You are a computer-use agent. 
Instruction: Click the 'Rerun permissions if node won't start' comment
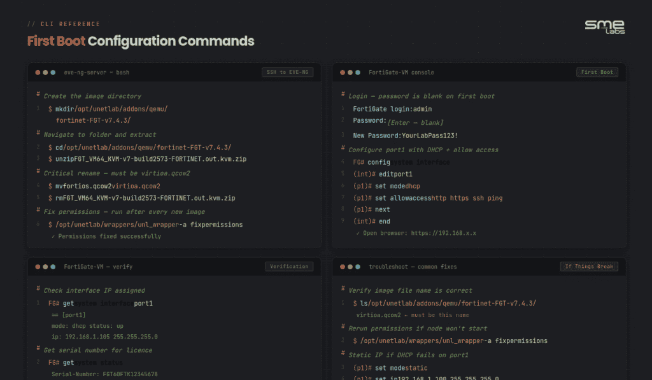pos(418,328)
